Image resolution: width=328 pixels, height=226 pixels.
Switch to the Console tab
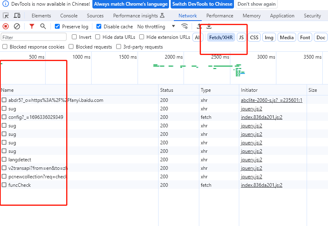[x=69, y=16]
